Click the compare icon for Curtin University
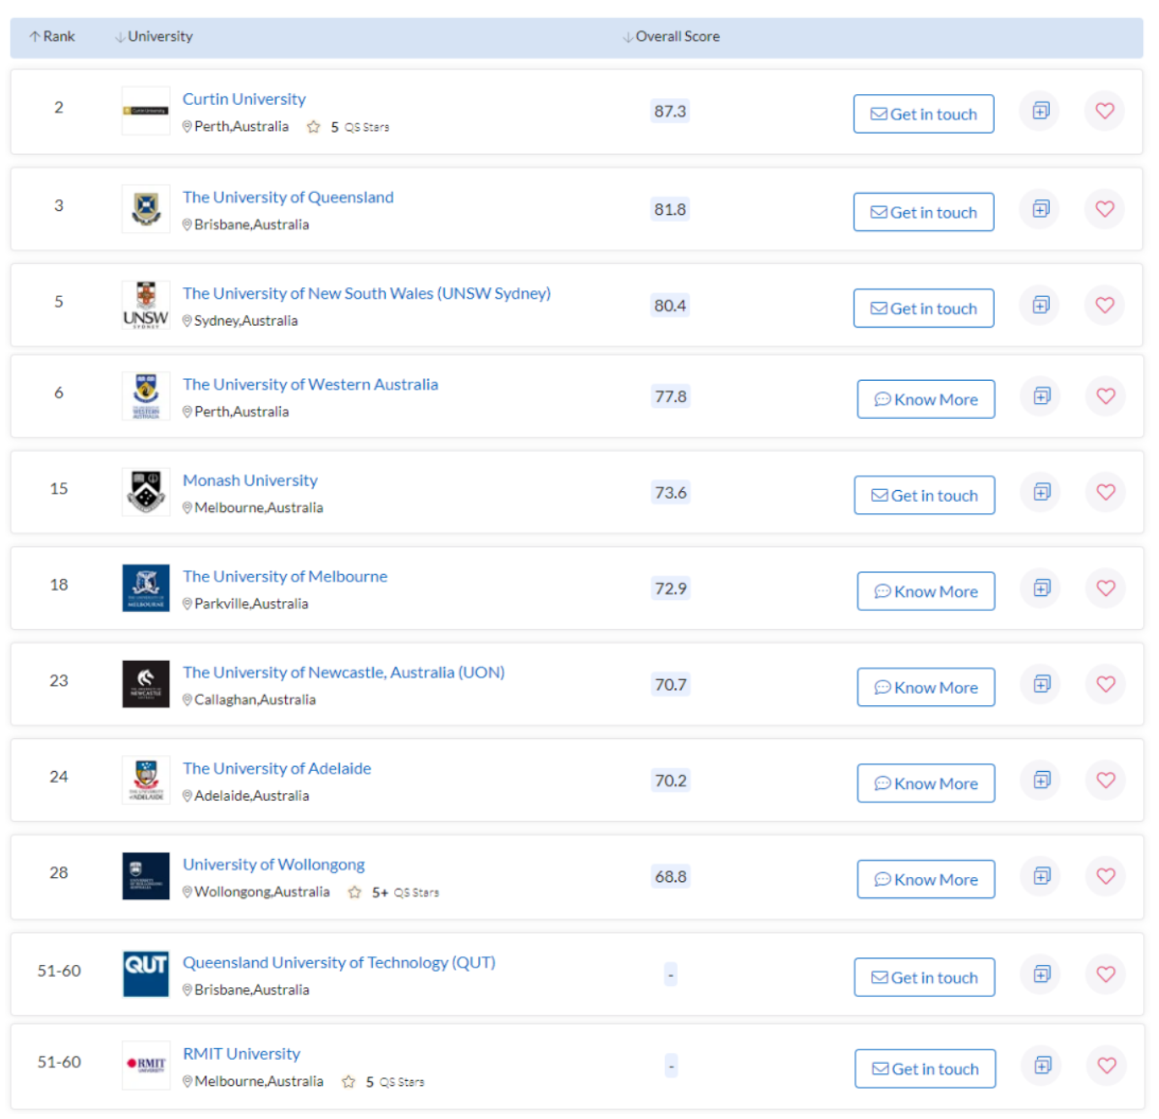The image size is (1159, 1119). point(1041,111)
